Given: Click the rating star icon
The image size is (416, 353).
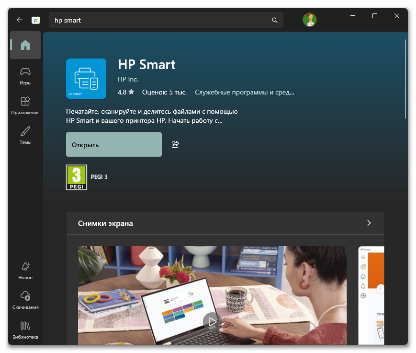Looking at the screenshot, I should [x=131, y=92].
